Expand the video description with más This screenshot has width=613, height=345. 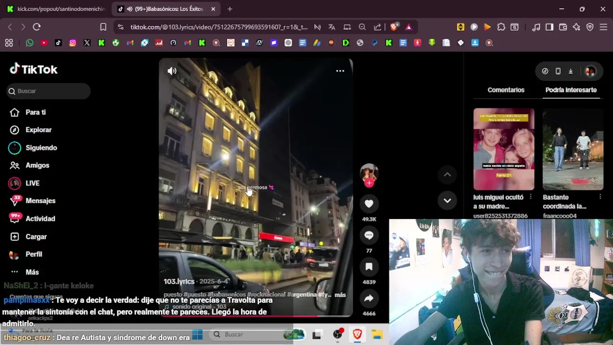coord(340,295)
